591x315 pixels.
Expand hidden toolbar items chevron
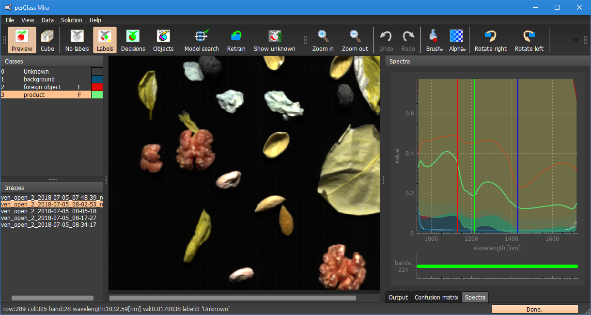[x=575, y=40]
